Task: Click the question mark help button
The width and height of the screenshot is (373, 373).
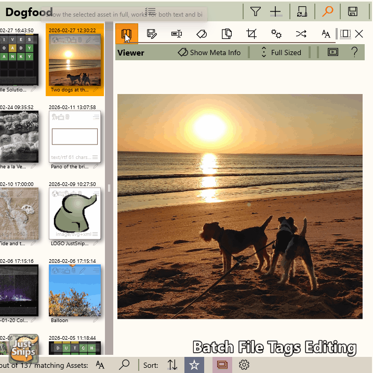Action: pos(354,52)
